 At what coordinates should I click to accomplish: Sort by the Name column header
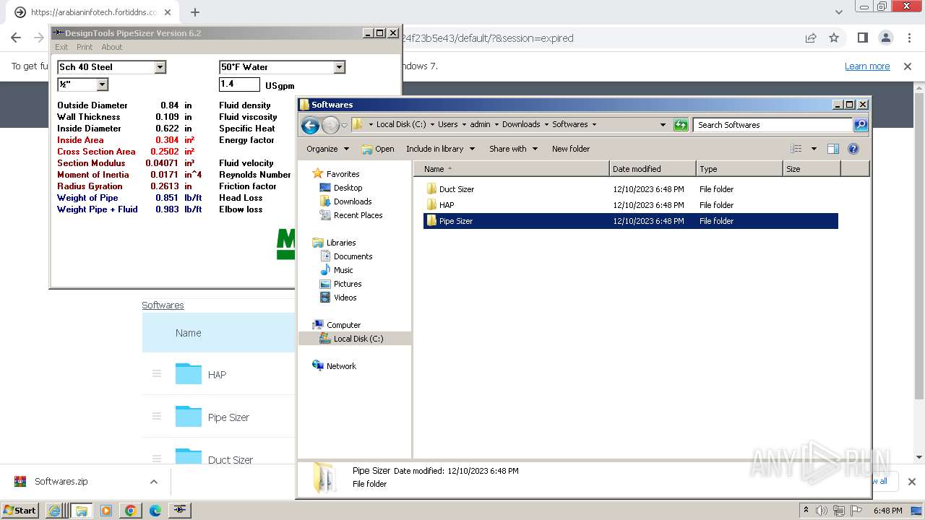(x=511, y=169)
